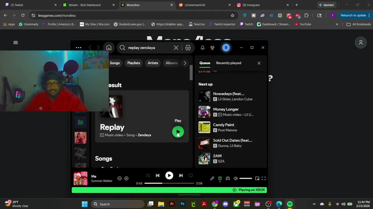Skip to previous track
The height and width of the screenshot is (209, 373).
158,176
